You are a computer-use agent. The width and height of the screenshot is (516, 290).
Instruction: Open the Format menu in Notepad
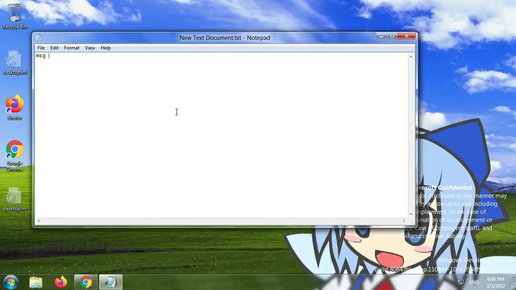72,48
